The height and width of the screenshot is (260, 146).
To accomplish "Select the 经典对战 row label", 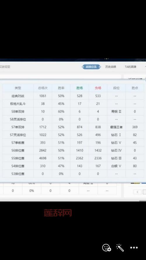I will tap(18, 96).
